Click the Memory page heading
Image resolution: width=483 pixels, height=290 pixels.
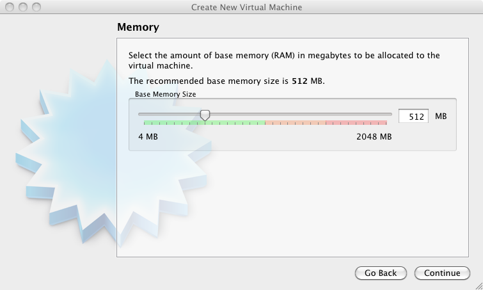(138, 27)
